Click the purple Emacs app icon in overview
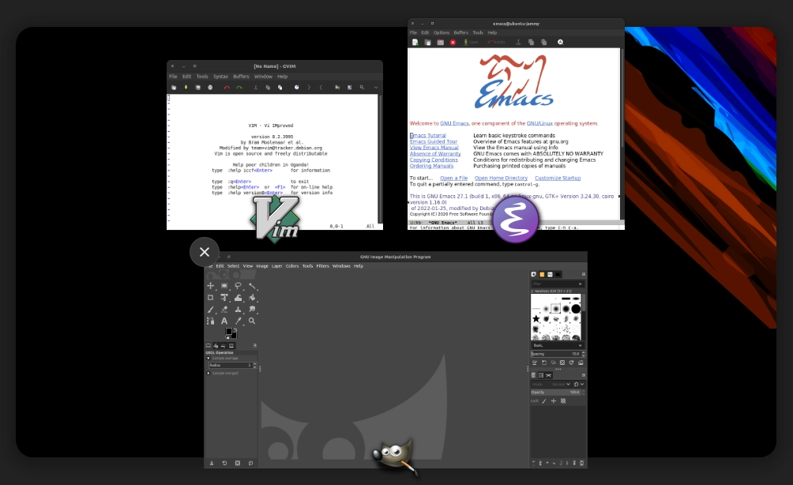 coord(516,220)
